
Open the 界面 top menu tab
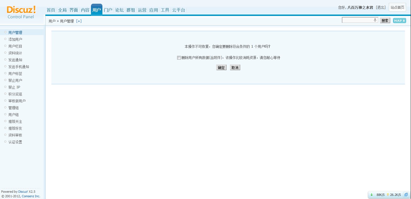(x=74, y=10)
